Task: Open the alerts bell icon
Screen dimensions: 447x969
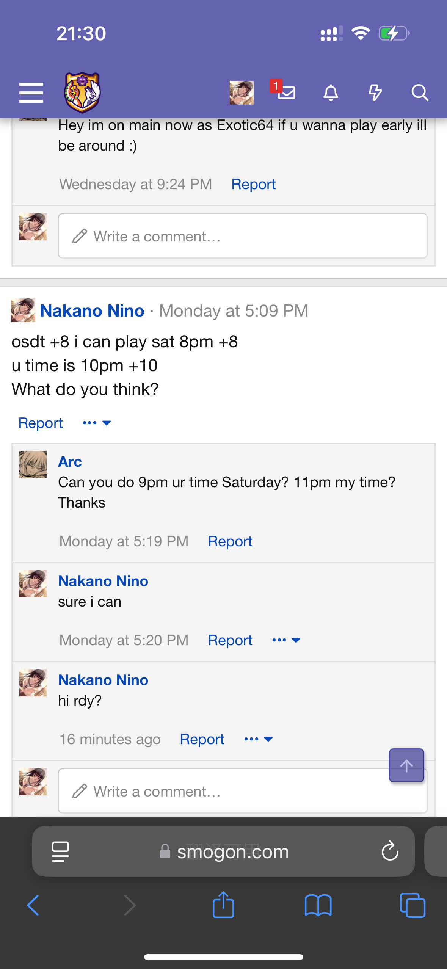Action: tap(331, 93)
